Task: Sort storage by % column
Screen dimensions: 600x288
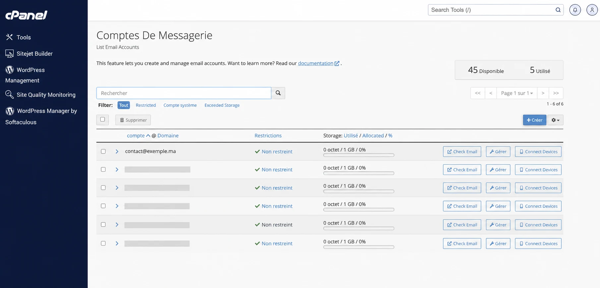Action: [x=390, y=136]
